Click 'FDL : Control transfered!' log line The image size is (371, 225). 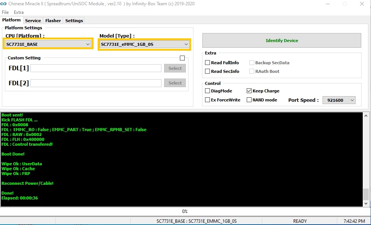[x=27, y=144]
